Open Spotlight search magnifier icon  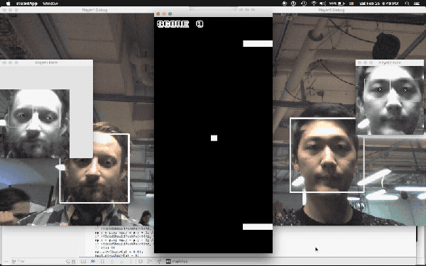tap(407, 4)
